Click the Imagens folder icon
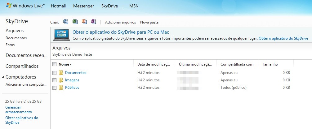This screenshot has width=312, height=129. [x=61, y=80]
